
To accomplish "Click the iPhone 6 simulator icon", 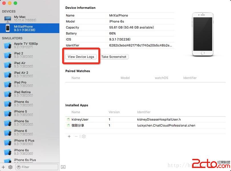I will tap(8, 133).
